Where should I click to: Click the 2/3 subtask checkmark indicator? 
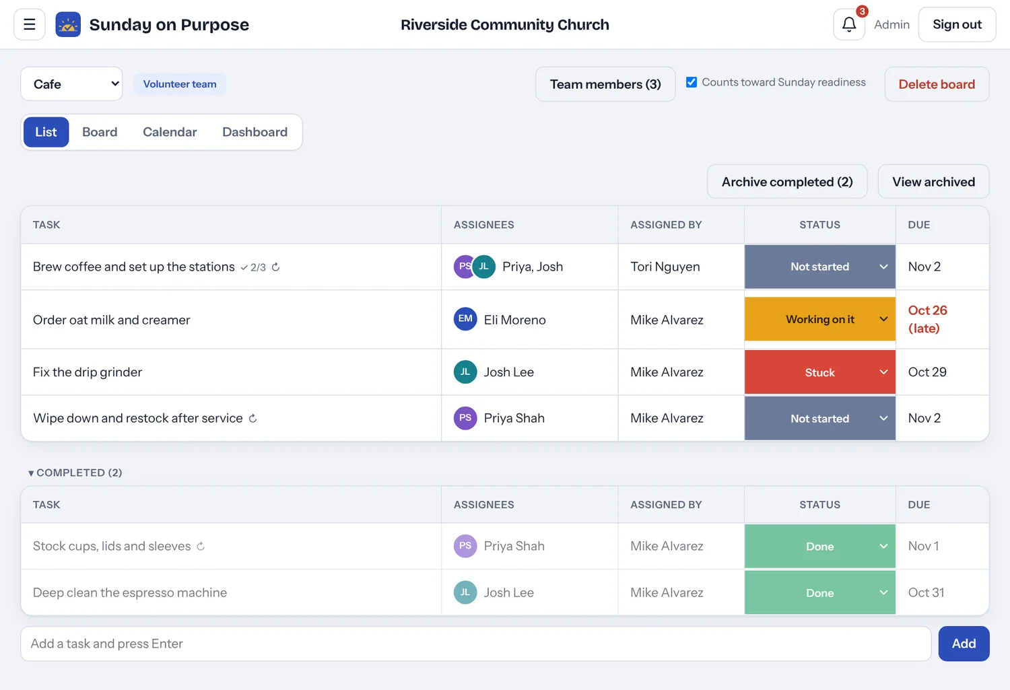click(x=253, y=267)
